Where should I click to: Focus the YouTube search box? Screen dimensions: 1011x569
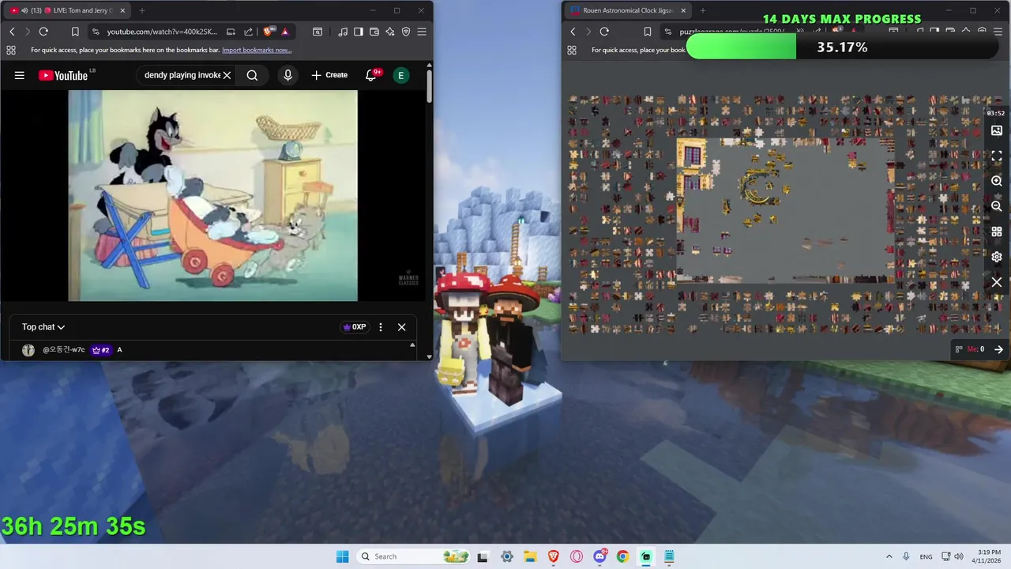pos(182,75)
